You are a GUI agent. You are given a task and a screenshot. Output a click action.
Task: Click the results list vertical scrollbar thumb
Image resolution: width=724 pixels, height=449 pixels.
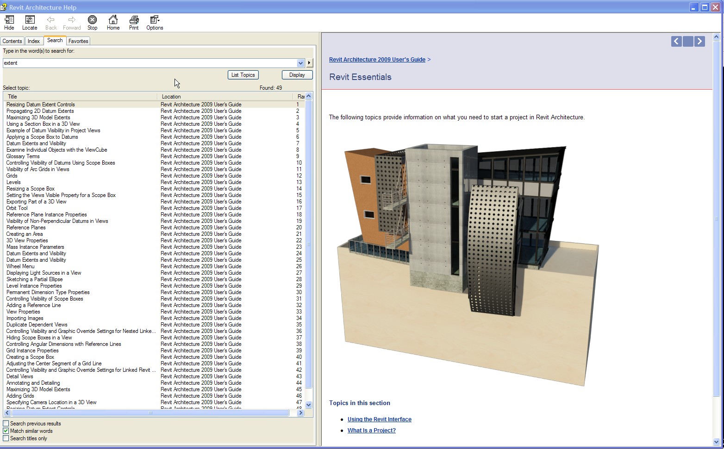click(309, 244)
